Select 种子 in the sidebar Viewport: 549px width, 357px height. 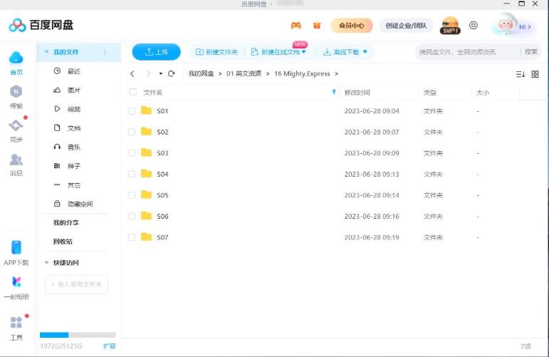tap(74, 166)
